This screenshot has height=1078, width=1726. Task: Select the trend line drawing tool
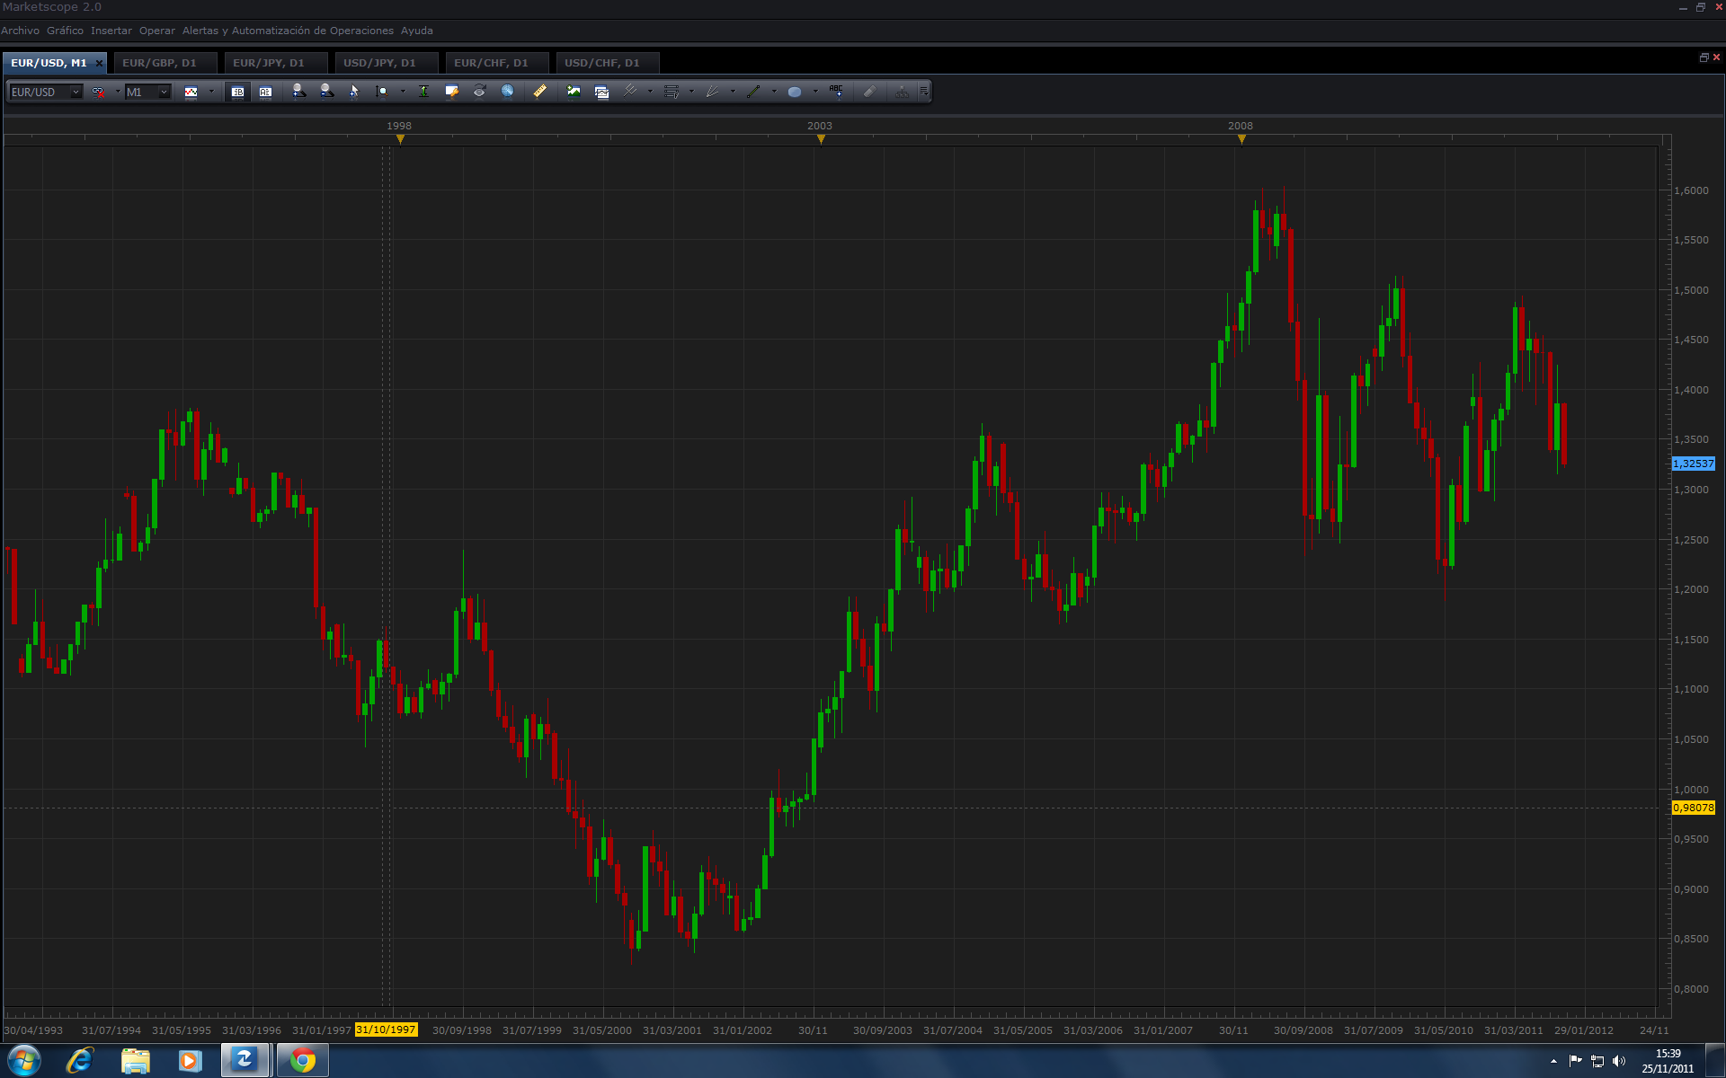753,92
